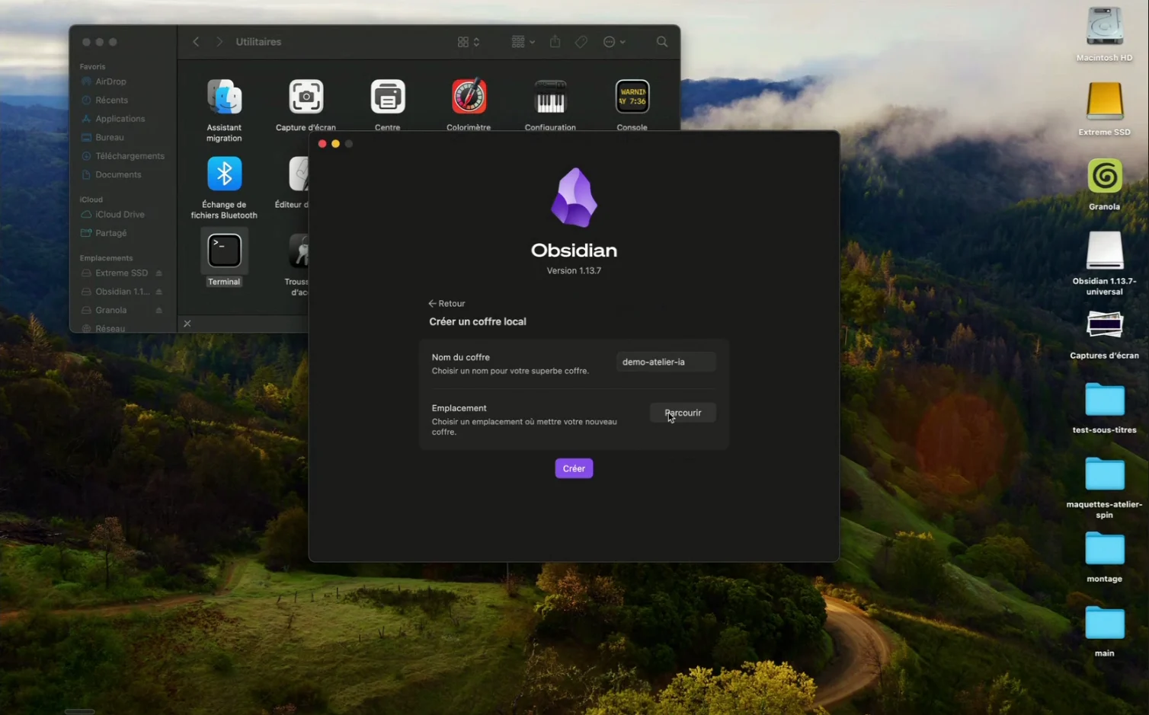Select Récents in the Finder sidebar
Viewport: 1149px width, 715px height.
point(111,100)
